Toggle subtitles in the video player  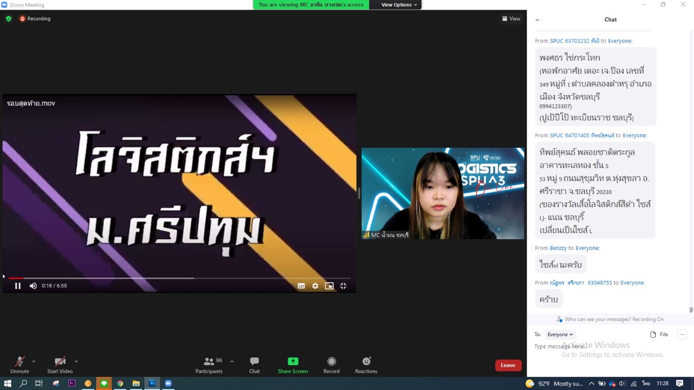pyautogui.click(x=301, y=286)
